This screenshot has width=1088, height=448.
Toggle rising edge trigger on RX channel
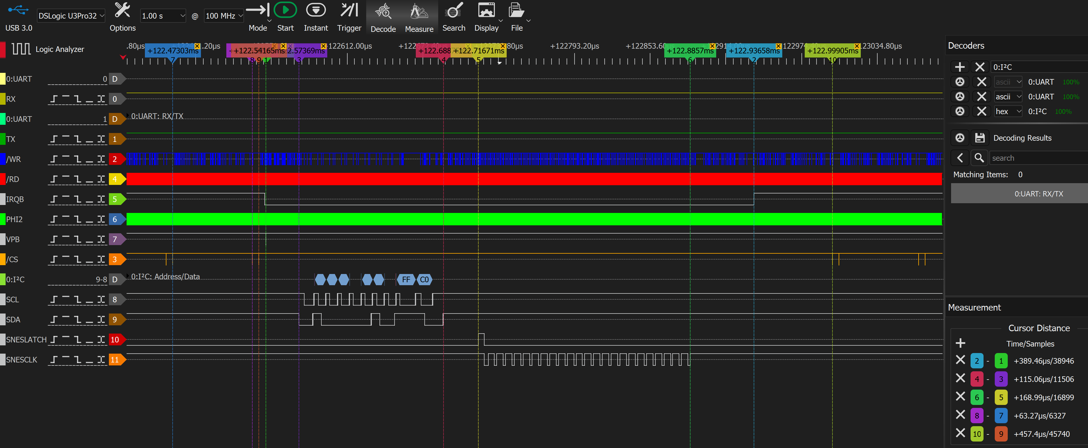54,99
